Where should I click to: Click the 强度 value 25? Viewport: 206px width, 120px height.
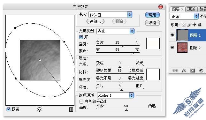point(117,42)
